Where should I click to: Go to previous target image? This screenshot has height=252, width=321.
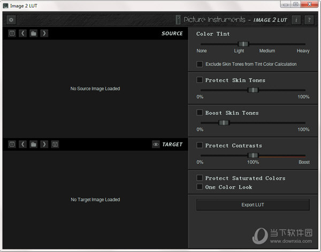(22, 144)
